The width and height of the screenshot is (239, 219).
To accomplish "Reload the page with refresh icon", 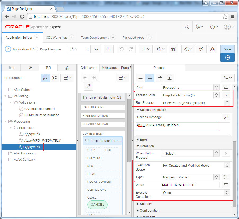I will pos(22,16).
